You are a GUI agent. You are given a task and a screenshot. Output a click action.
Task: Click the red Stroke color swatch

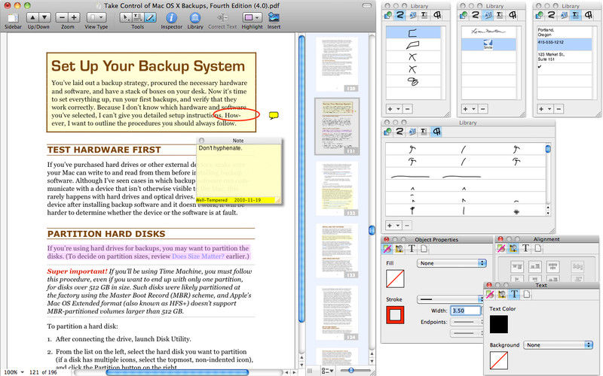(395, 314)
